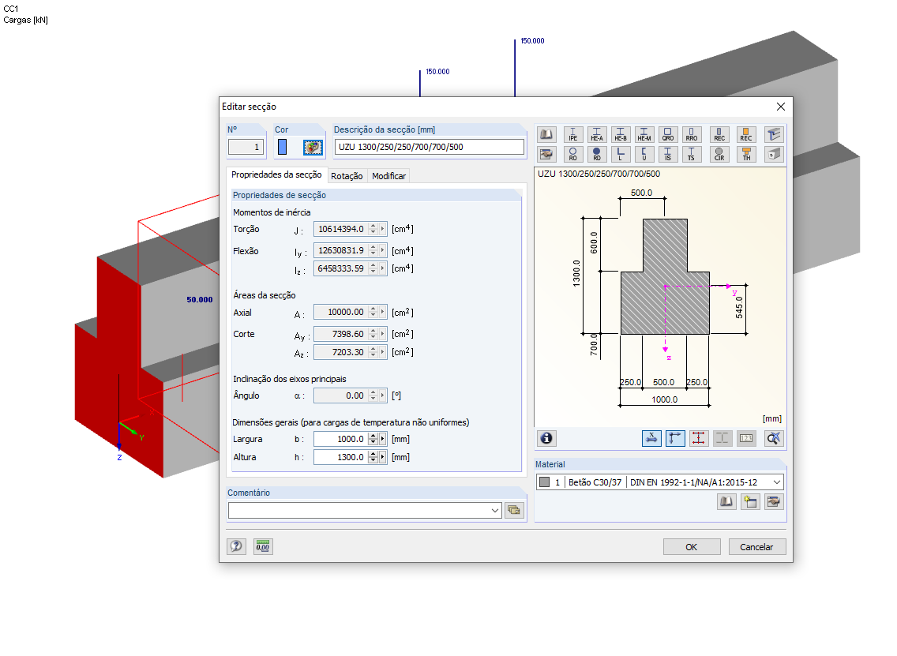Open the comment library icon button
Screen dimensions: 897x656
[514, 510]
